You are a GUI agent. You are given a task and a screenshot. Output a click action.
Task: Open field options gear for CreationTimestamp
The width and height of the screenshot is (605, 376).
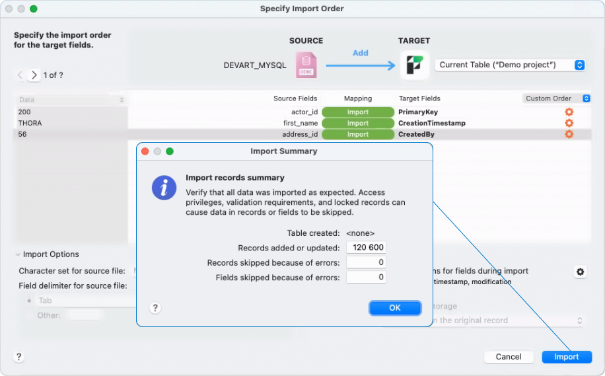(x=569, y=123)
